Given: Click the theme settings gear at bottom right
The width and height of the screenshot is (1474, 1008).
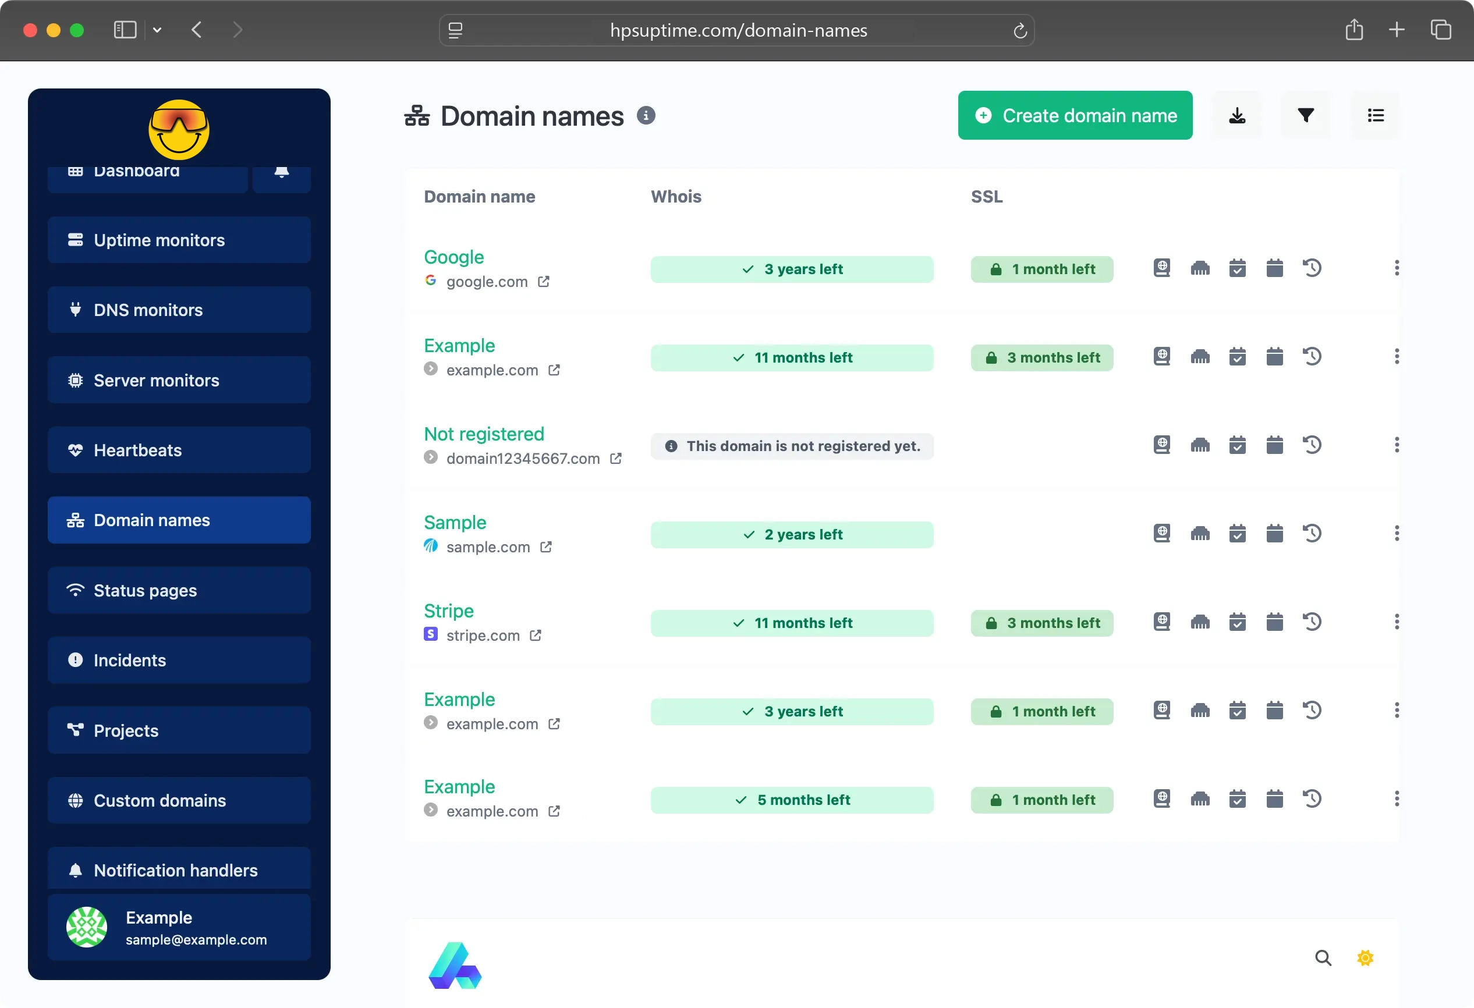Looking at the screenshot, I should tap(1365, 959).
